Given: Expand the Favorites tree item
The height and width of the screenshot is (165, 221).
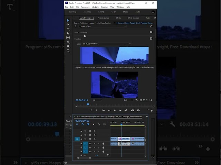Looking at the screenshot, I should 67,125.
